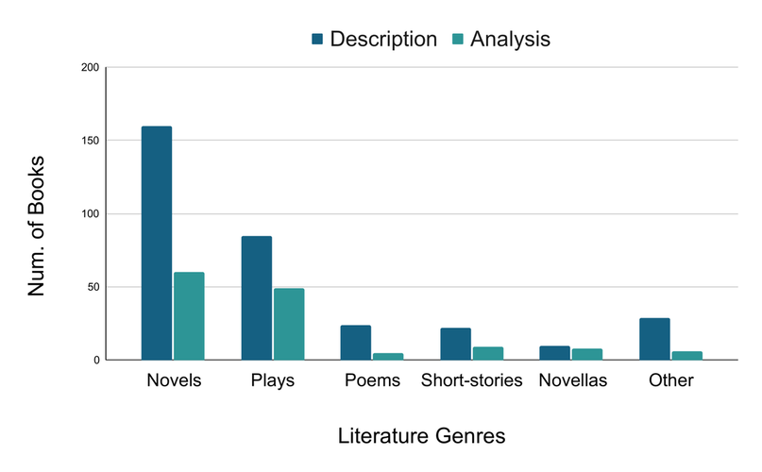Click the Num. of Books axis title
Screen dimensions: 762x472
pos(36,226)
